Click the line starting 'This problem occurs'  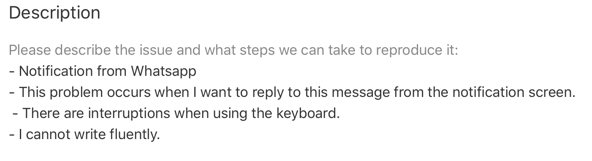292,92
